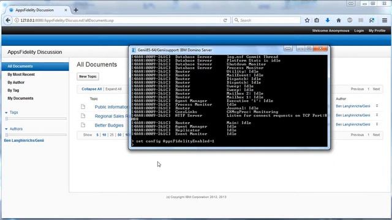Click the developer tools toolbar icon
Image resolution: width=392 pixels, height=220 pixels.
372,20
